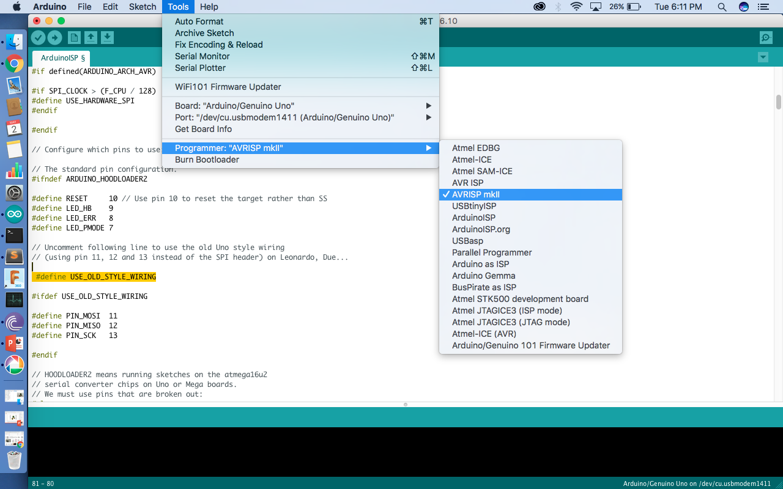Open the Help menu
The height and width of the screenshot is (489, 783).
click(x=209, y=7)
